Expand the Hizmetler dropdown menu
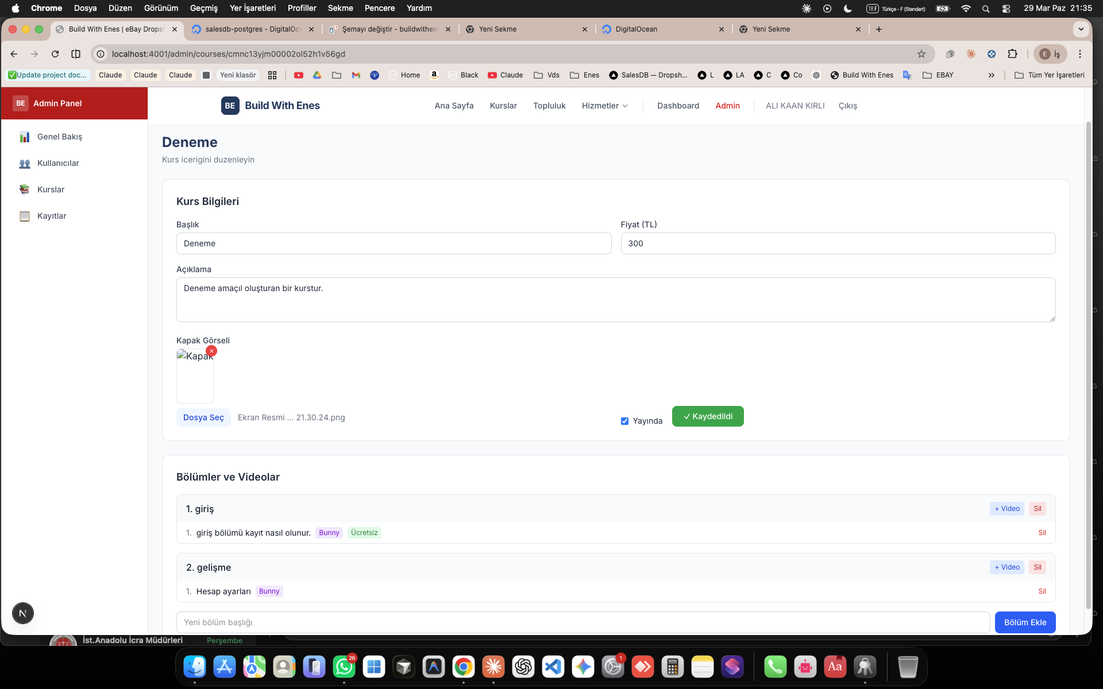The image size is (1103, 689). 605,106
